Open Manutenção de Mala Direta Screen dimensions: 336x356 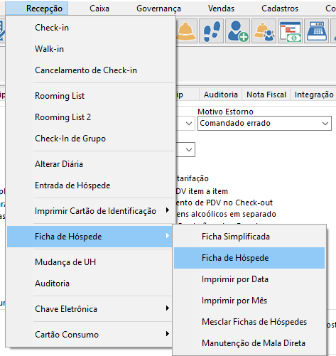tap(249, 343)
